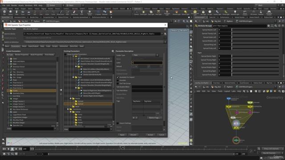Select the Box shelf tool
The image size is (285, 160).
click(x=4, y=13)
